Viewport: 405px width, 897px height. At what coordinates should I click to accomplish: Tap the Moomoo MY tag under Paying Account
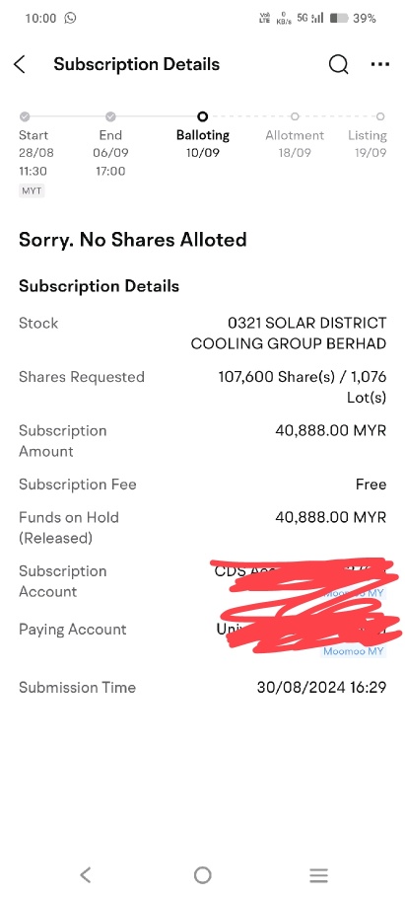353,651
